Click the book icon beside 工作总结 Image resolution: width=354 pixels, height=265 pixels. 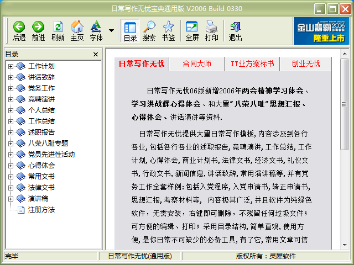[x=21, y=121]
